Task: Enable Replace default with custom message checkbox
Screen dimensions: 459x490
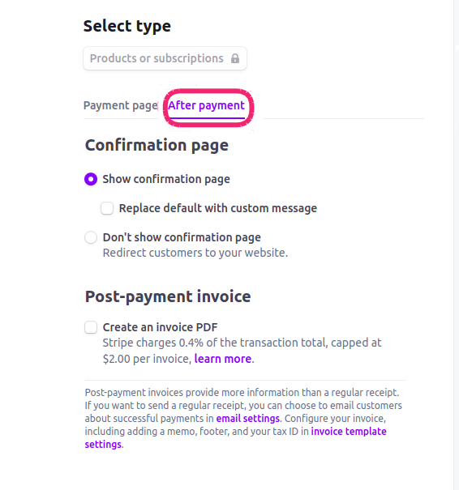Action: pyautogui.click(x=107, y=208)
